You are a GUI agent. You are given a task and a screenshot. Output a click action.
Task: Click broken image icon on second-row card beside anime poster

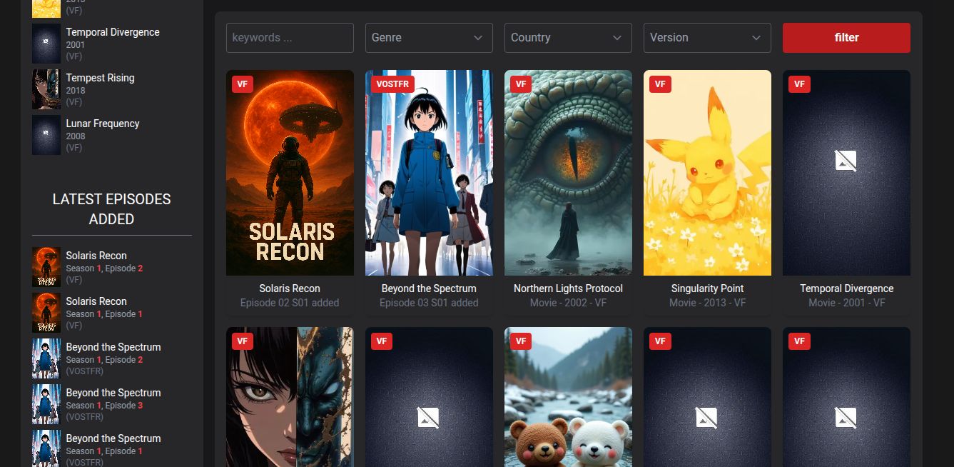pyautogui.click(x=429, y=418)
